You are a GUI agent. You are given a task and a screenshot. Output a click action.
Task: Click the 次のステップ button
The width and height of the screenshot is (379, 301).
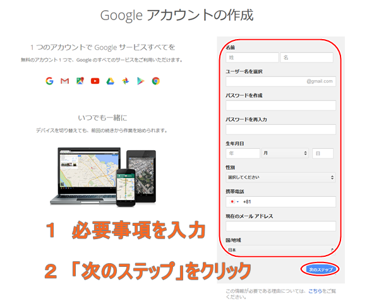(x=320, y=269)
